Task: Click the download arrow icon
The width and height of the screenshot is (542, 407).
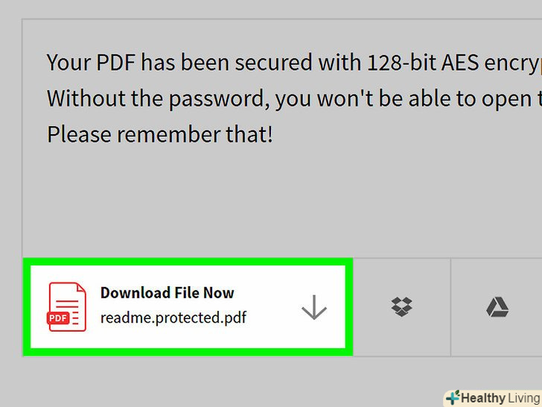Action: pos(314,306)
